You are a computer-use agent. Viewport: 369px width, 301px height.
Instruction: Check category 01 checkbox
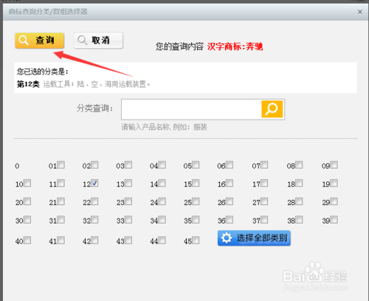pos(61,165)
